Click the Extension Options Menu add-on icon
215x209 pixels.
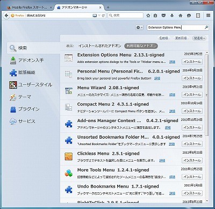click(69, 58)
